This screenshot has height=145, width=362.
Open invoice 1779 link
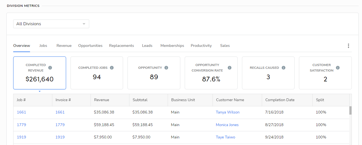click(x=60, y=125)
